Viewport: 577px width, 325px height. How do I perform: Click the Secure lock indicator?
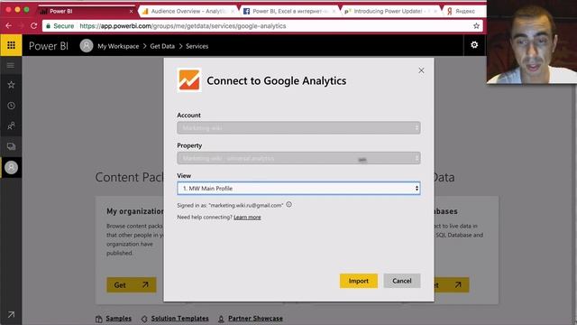[60, 26]
